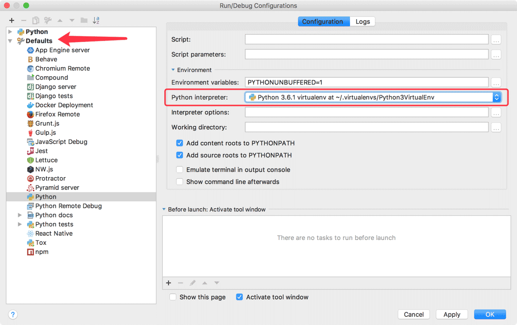
Task: Create new folder using folder icon
Action: point(84,20)
